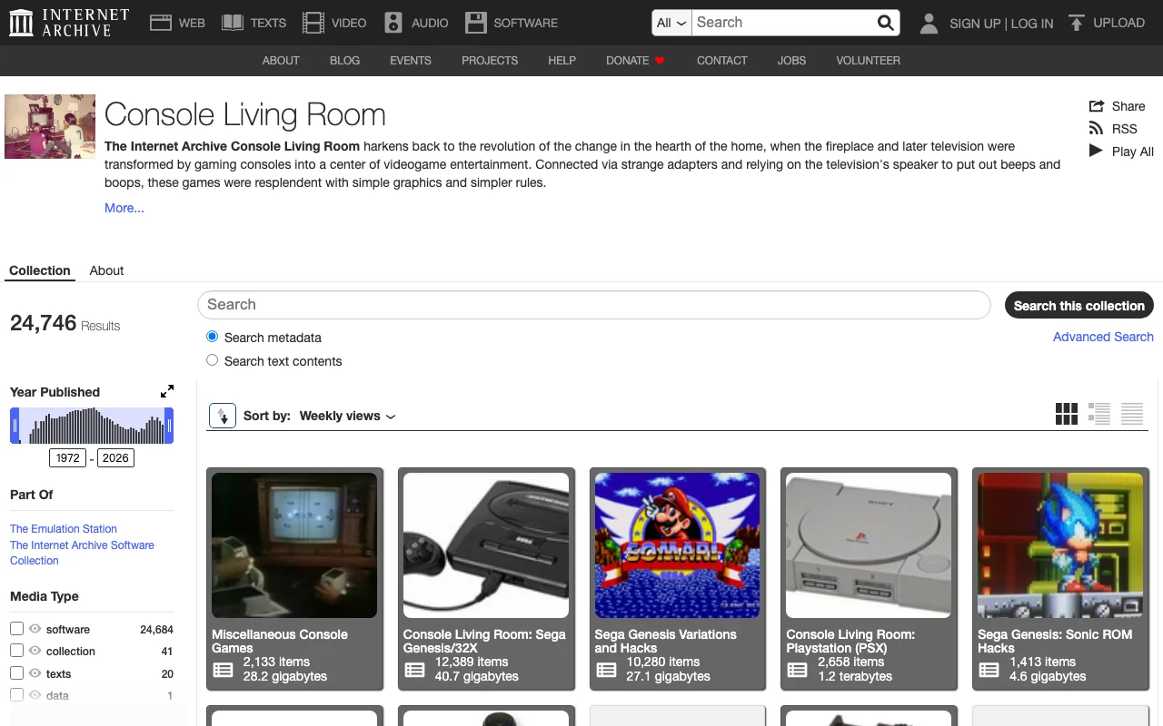The image size is (1163, 726).
Task: Open the HELP menu item
Action: (562, 61)
